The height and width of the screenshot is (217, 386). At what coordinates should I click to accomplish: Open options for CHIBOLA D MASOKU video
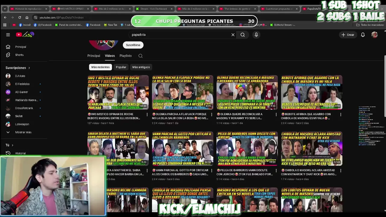click(341, 171)
